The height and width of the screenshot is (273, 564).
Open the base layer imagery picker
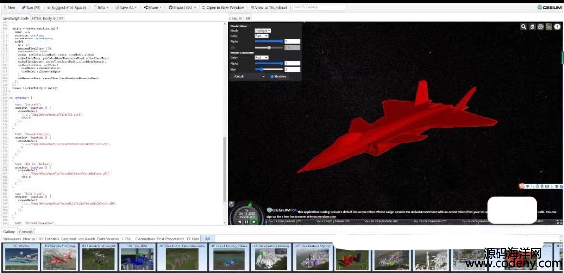[x=549, y=27]
